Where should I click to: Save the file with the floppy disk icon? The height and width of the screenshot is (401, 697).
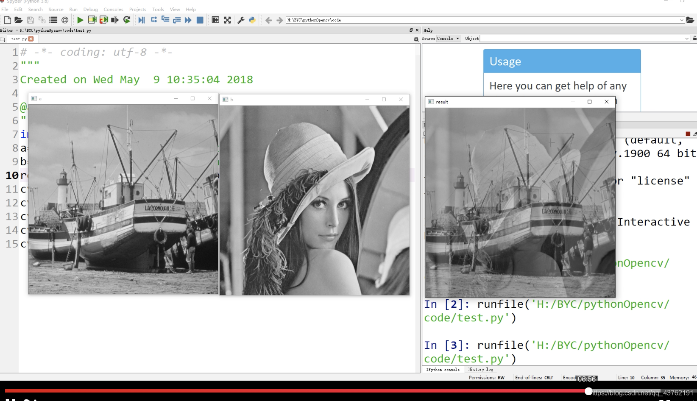[x=30, y=20]
